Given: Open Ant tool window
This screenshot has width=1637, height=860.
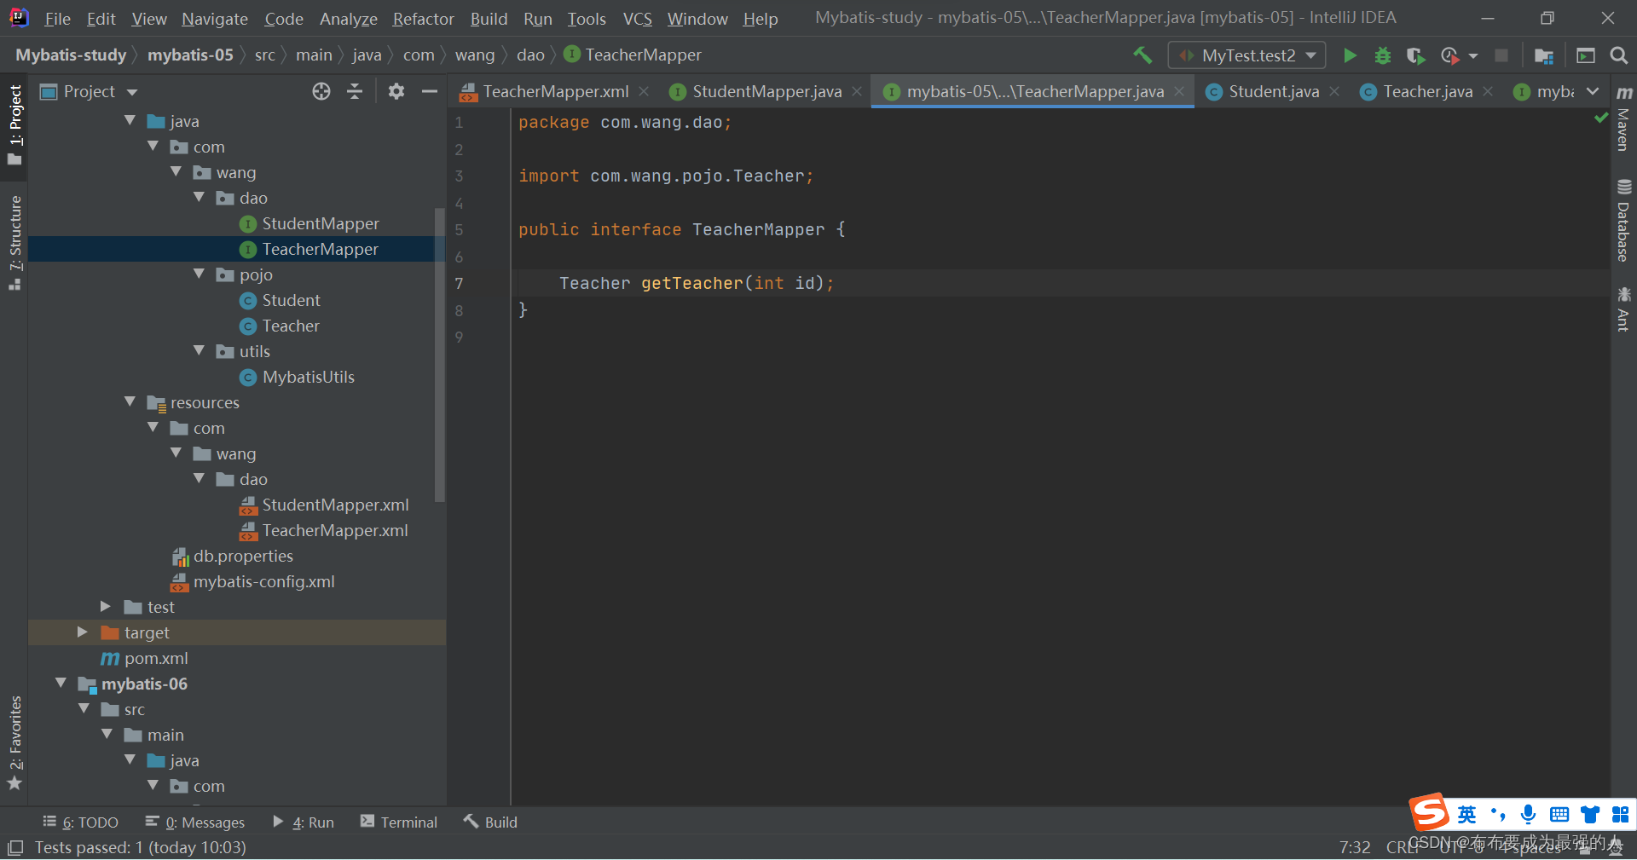Looking at the screenshot, I should pos(1623,309).
